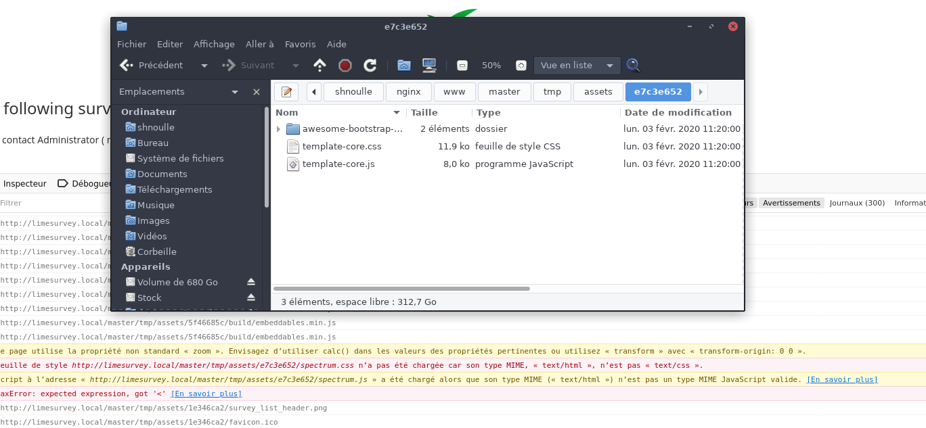Click the zoom out minus icon
The image size is (926, 428).
tap(462, 66)
